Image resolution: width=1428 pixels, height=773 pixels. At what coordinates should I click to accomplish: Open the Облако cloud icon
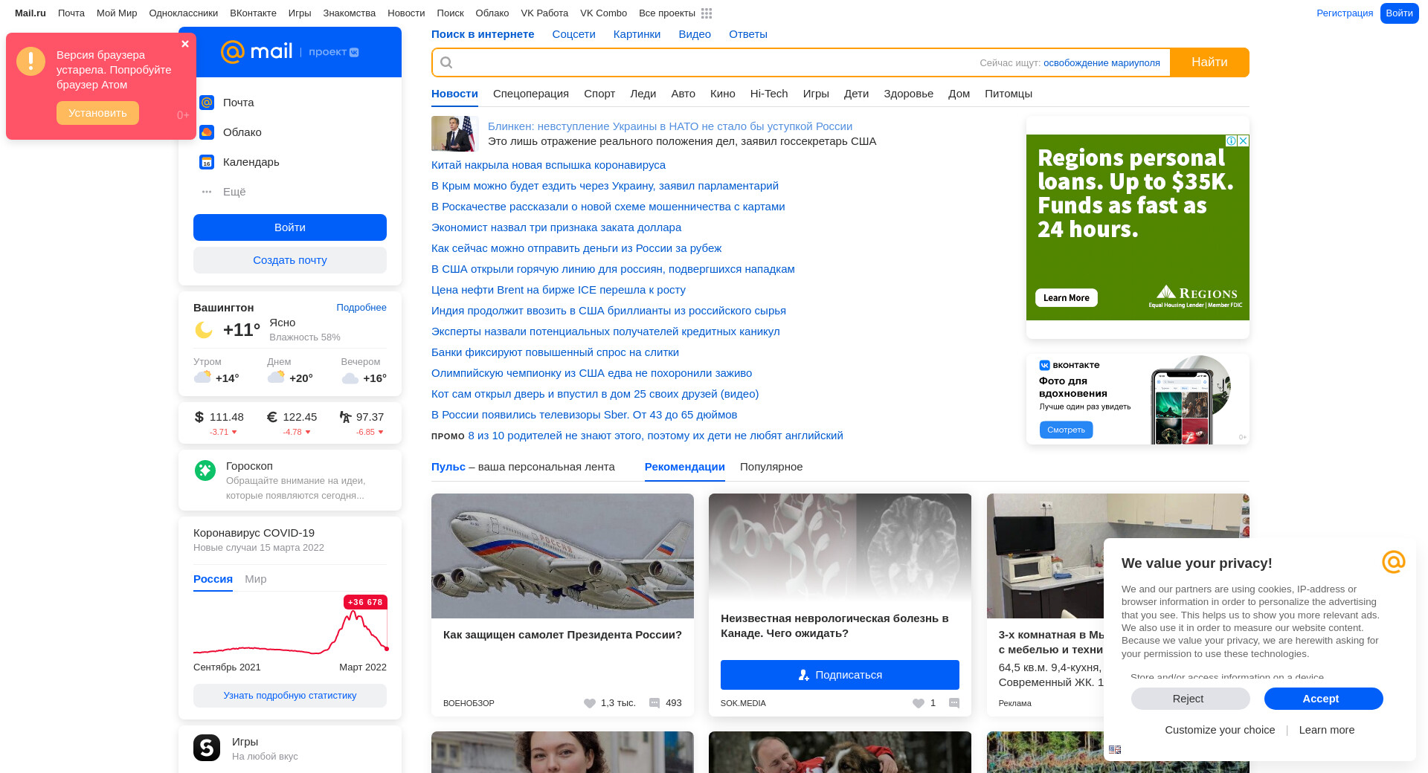pyautogui.click(x=207, y=132)
